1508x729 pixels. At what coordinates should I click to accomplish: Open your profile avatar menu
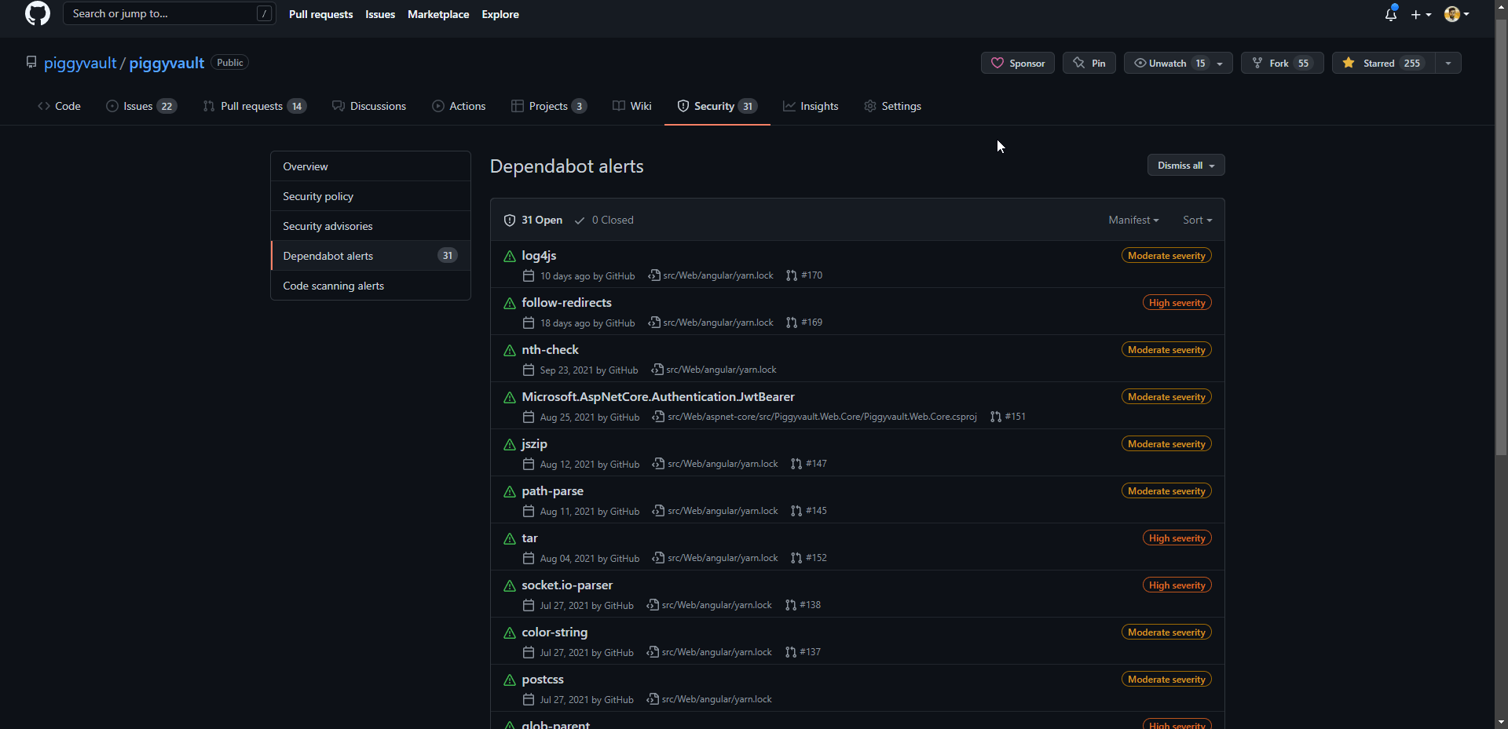click(1455, 14)
